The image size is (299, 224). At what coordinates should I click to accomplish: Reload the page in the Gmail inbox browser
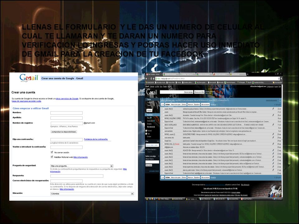pyautogui.click(x=151, y=79)
